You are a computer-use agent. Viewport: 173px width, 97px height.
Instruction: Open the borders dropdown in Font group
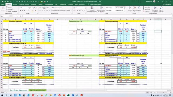click(30, 11)
